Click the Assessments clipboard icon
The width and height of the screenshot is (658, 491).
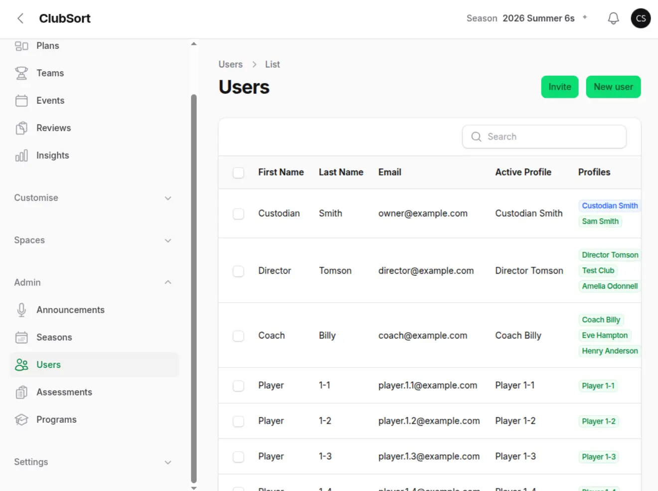(21, 392)
